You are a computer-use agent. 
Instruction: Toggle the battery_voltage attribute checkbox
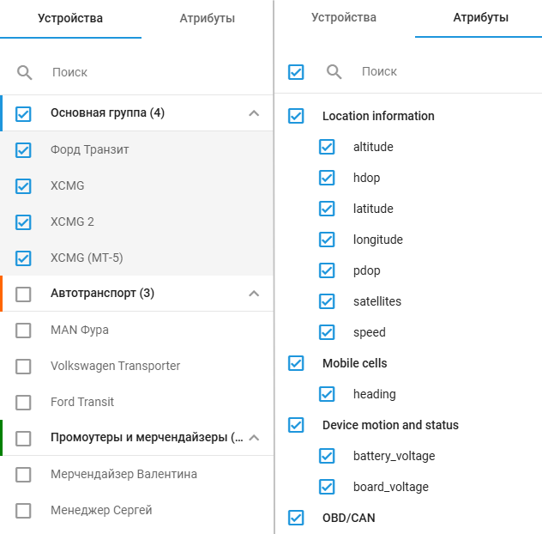327,456
